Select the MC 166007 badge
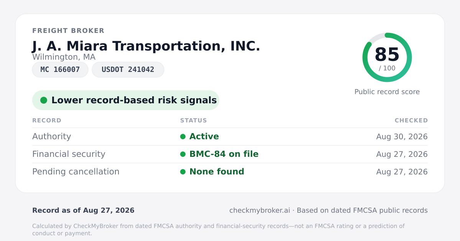 60,70
